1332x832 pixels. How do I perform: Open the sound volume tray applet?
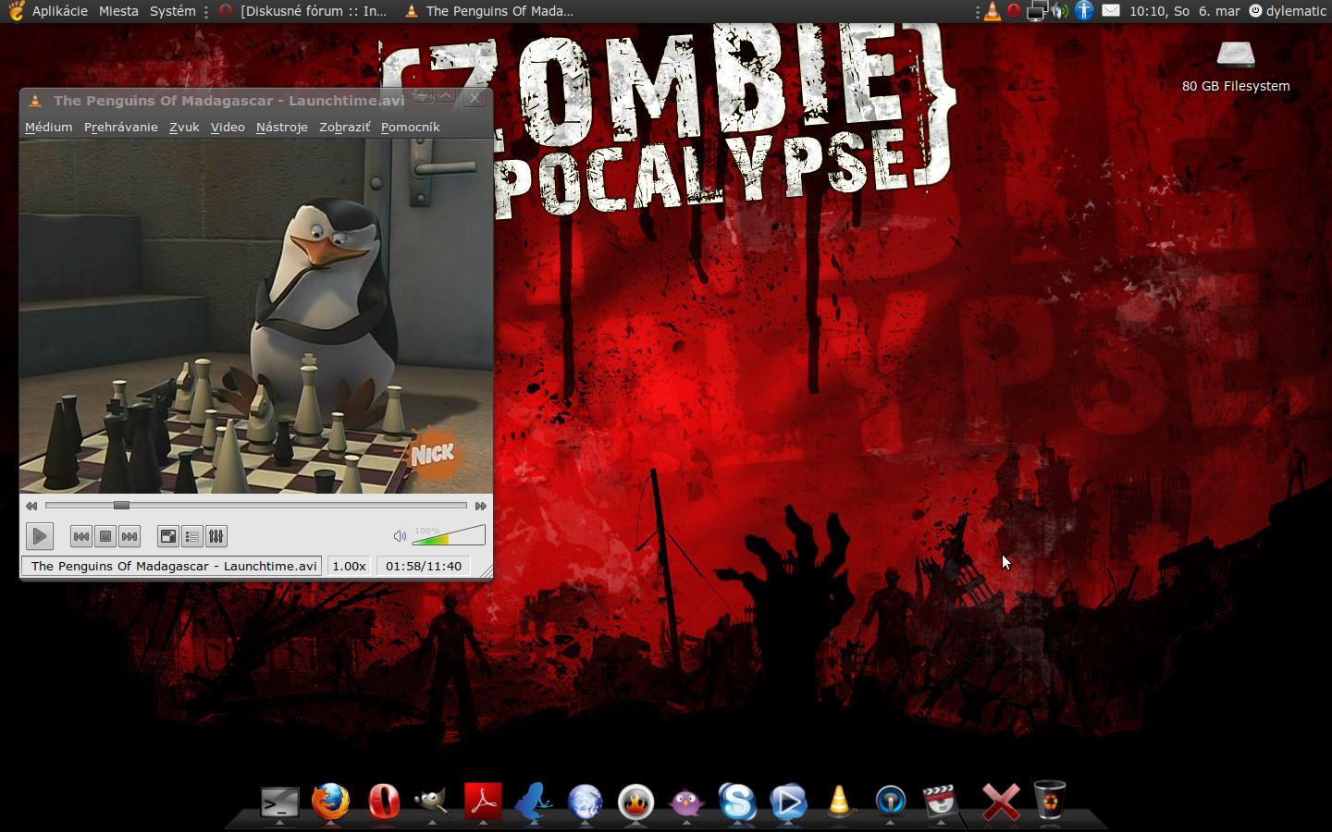pos(1060,11)
